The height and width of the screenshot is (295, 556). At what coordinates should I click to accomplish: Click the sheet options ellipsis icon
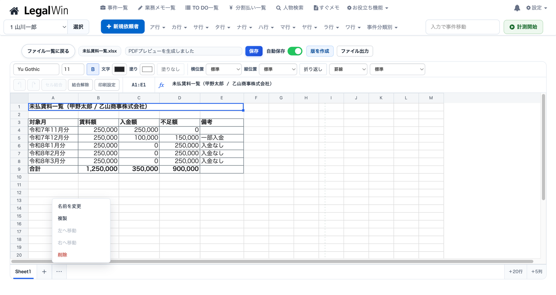(59, 272)
